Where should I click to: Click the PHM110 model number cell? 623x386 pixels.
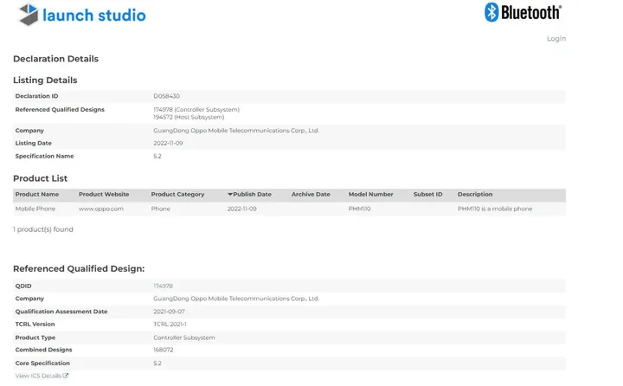click(x=359, y=209)
